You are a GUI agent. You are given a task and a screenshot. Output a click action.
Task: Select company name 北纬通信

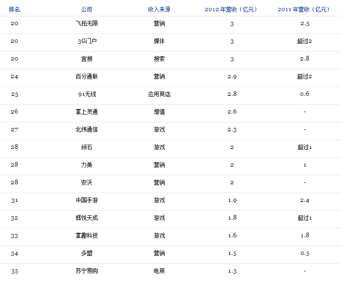pyautogui.click(x=87, y=129)
